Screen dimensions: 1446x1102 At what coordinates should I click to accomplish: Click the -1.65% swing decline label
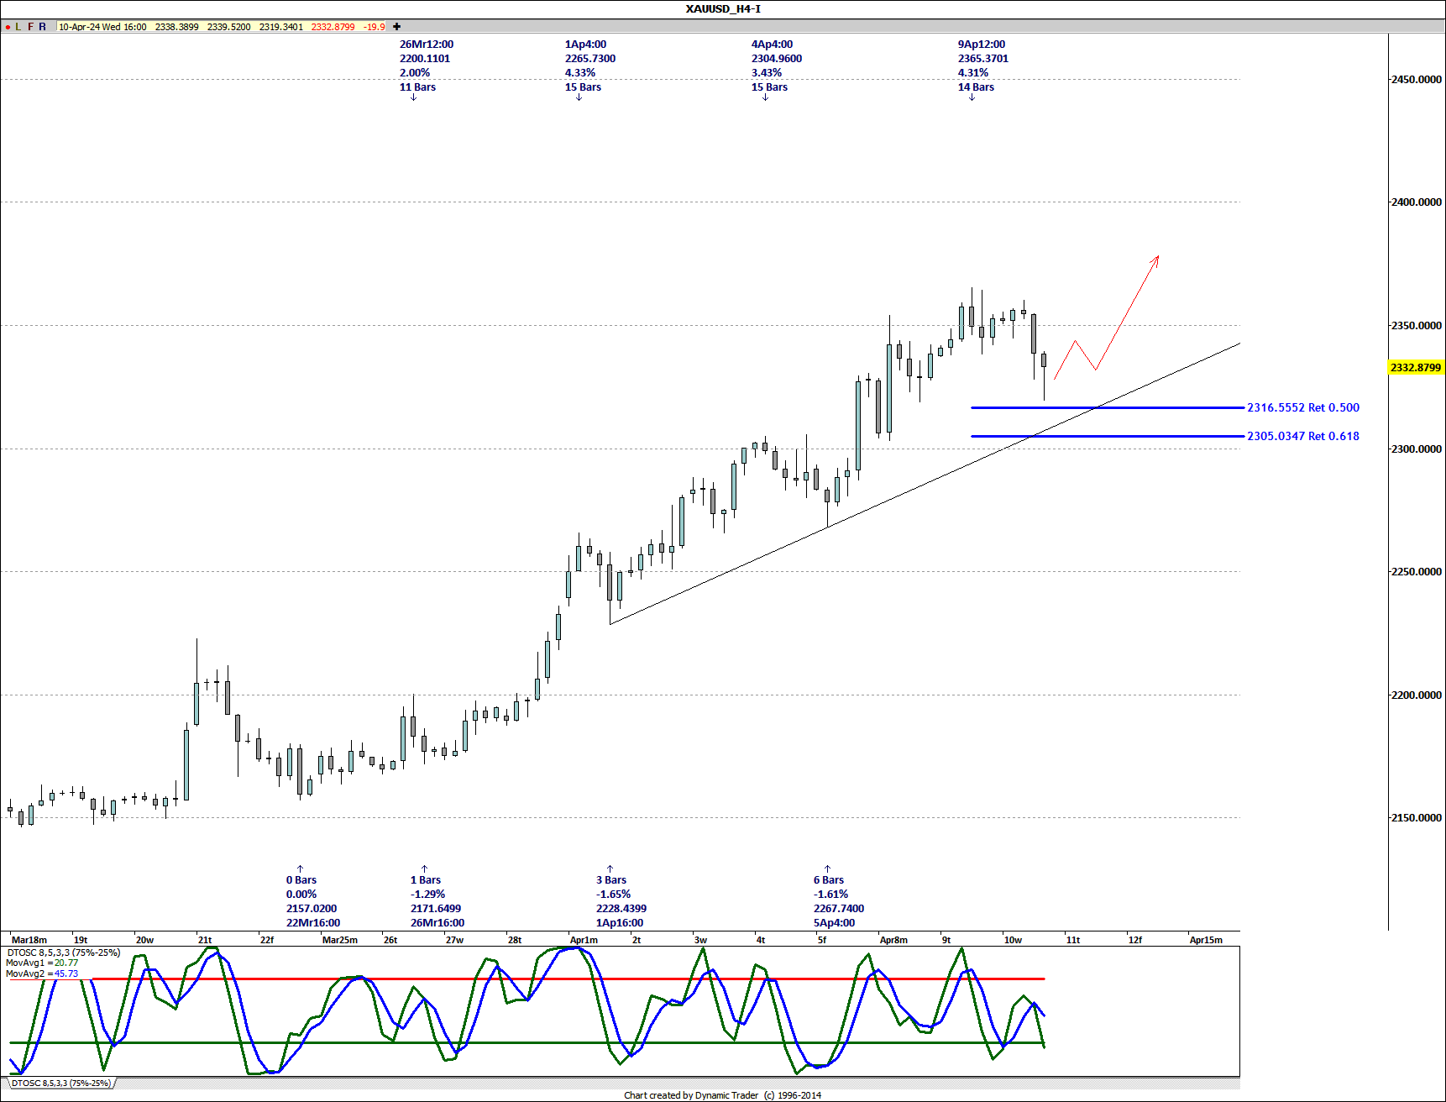[x=613, y=895]
